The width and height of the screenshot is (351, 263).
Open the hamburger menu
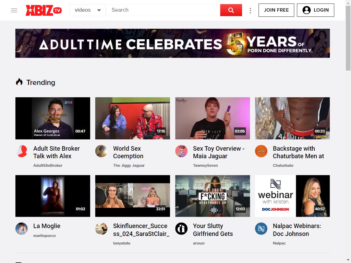[x=14, y=10]
